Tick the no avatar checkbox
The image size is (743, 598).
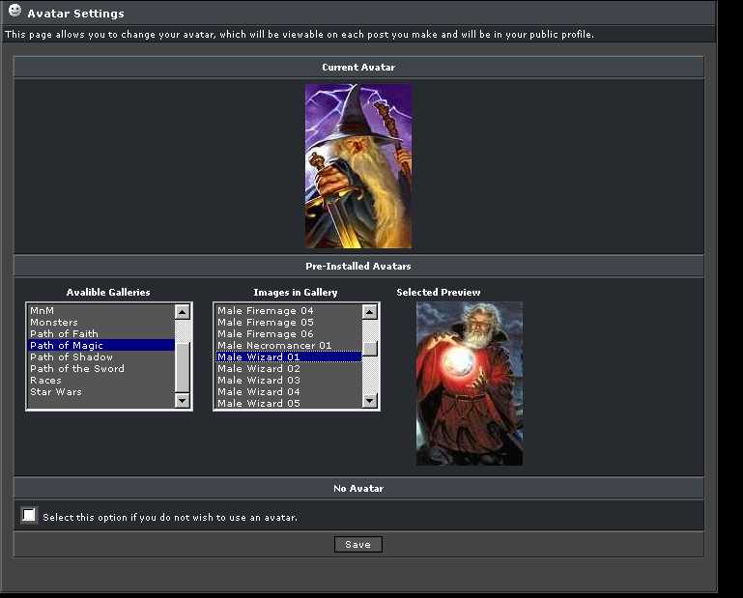coord(29,515)
